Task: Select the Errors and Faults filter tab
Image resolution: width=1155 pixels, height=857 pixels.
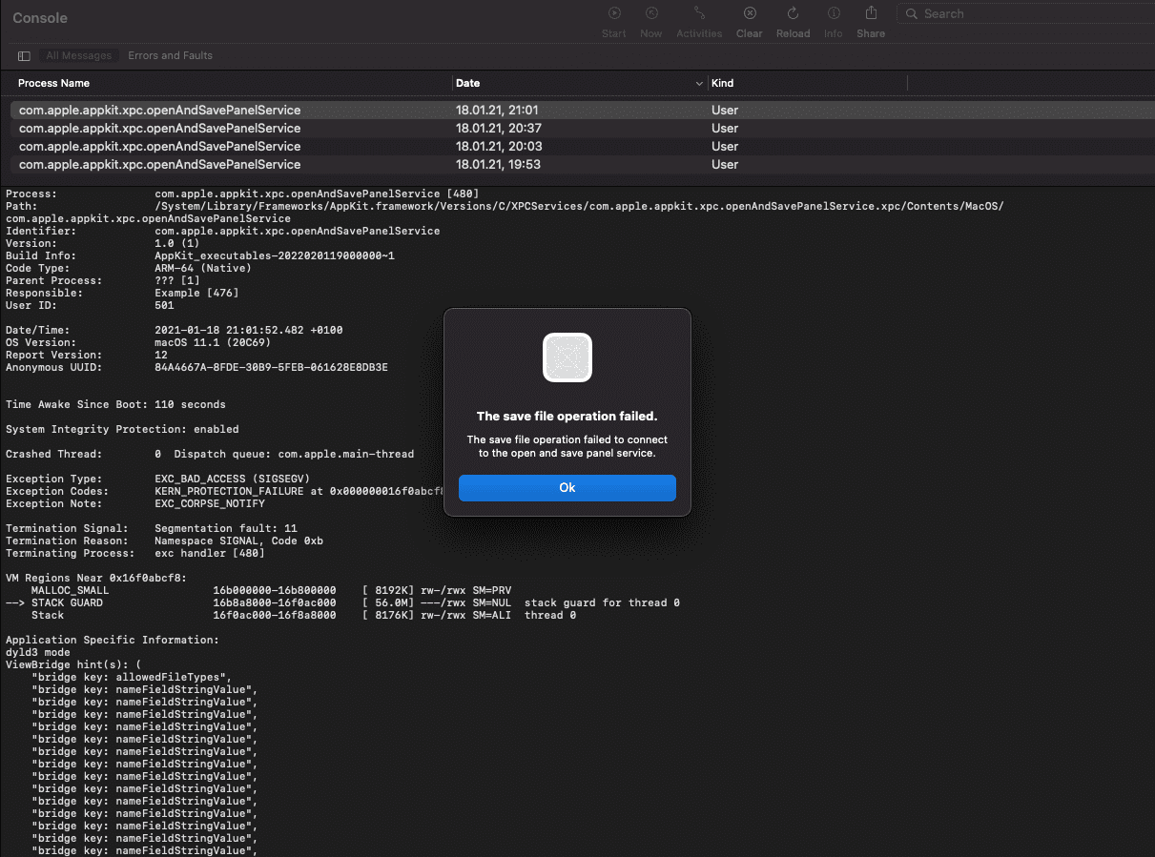Action: point(171,56)
